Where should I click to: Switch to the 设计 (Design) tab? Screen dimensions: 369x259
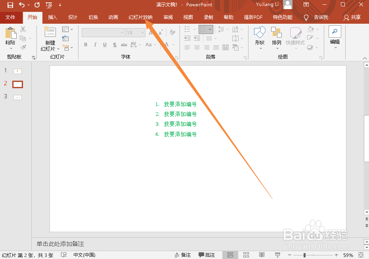coord(73,17)
